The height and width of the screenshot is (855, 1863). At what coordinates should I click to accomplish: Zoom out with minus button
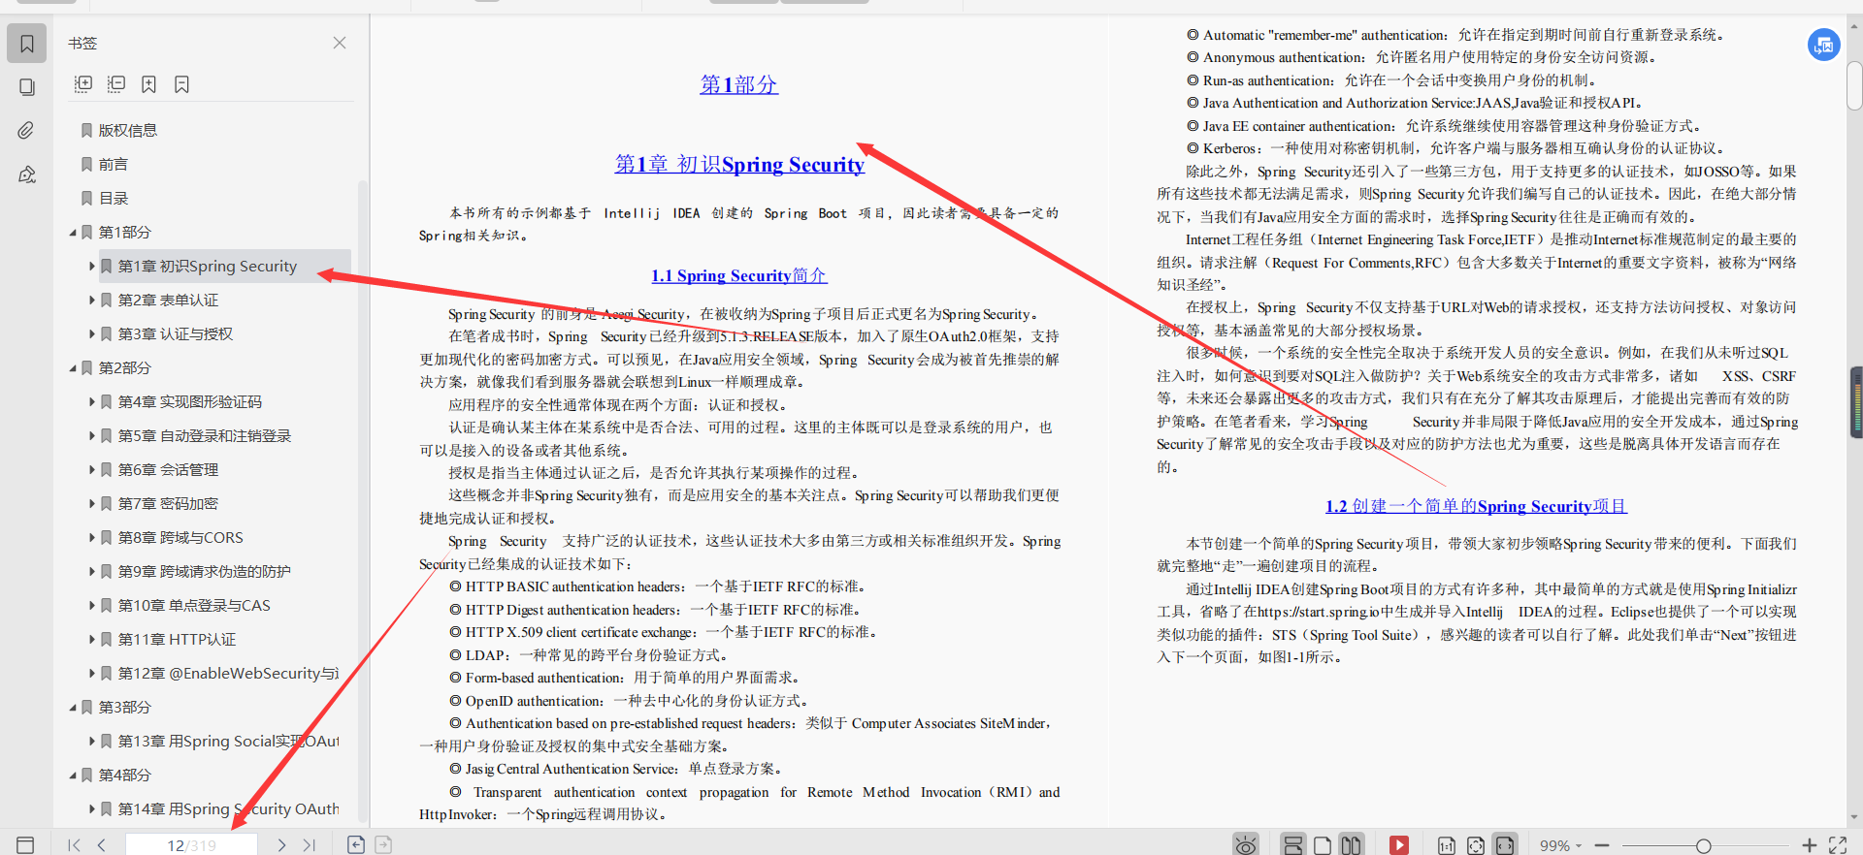pyautogui.click(x=1602, y=845)
